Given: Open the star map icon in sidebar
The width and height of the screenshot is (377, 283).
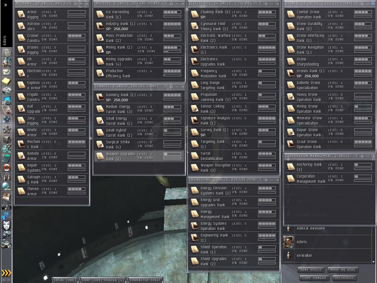Looking at the screenshot, I should click(7, 119).
